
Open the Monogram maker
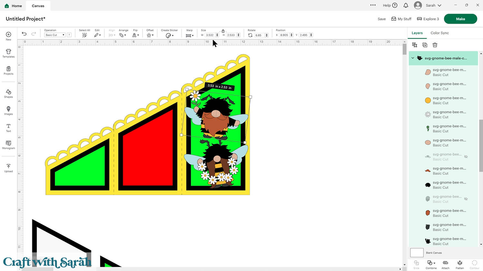pos(8,145)
